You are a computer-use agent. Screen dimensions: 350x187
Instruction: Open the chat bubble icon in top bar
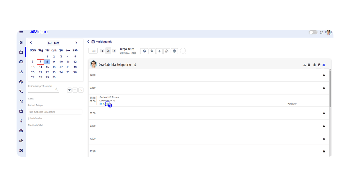pos(321,32)
